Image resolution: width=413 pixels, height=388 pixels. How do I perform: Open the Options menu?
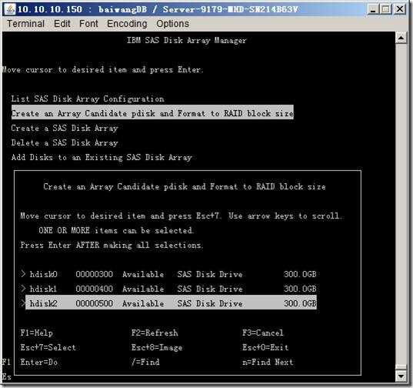pos(172,24)
